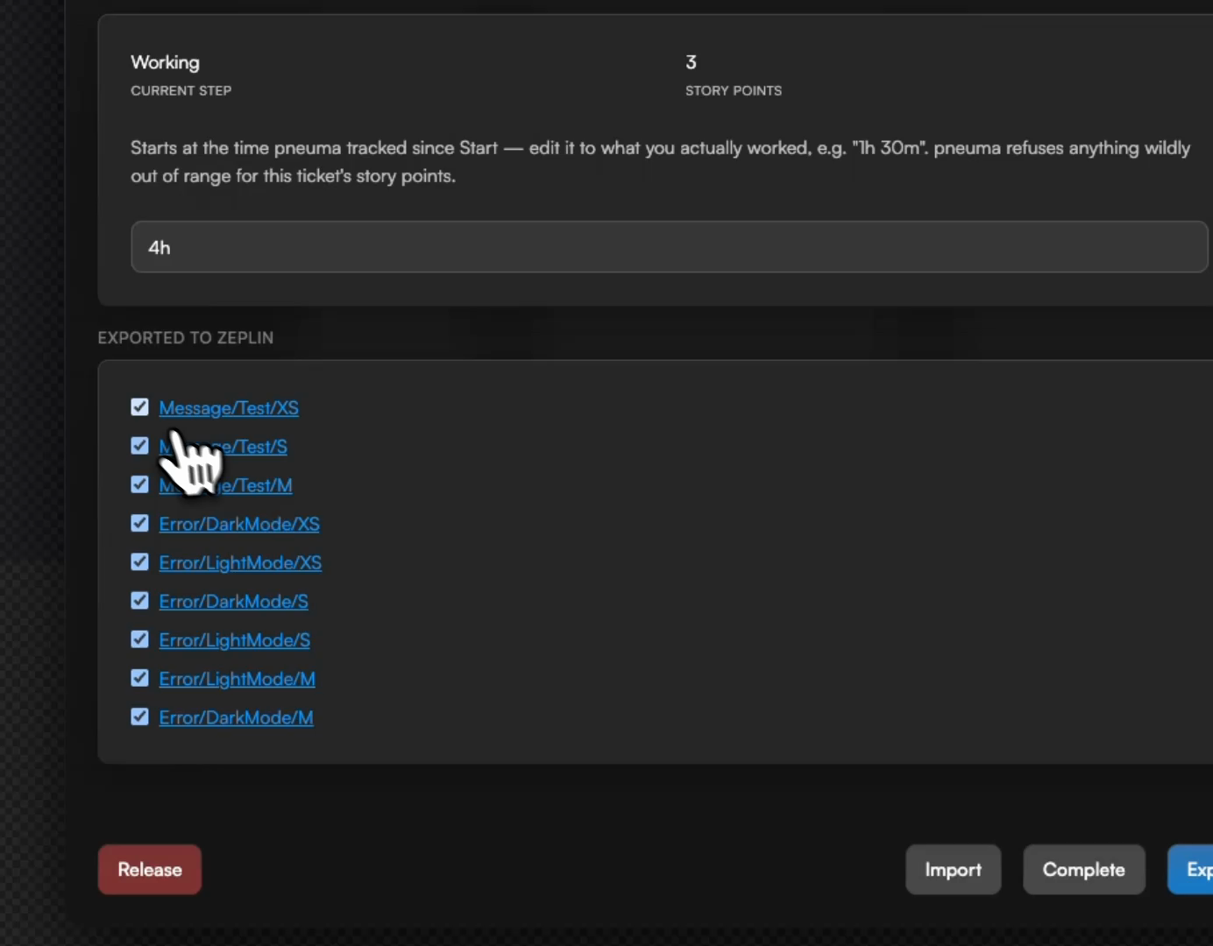The width and height of the screenshot is (1213, 946).
Task: Click the CURRENT STEP label
Action: [181, 91]
